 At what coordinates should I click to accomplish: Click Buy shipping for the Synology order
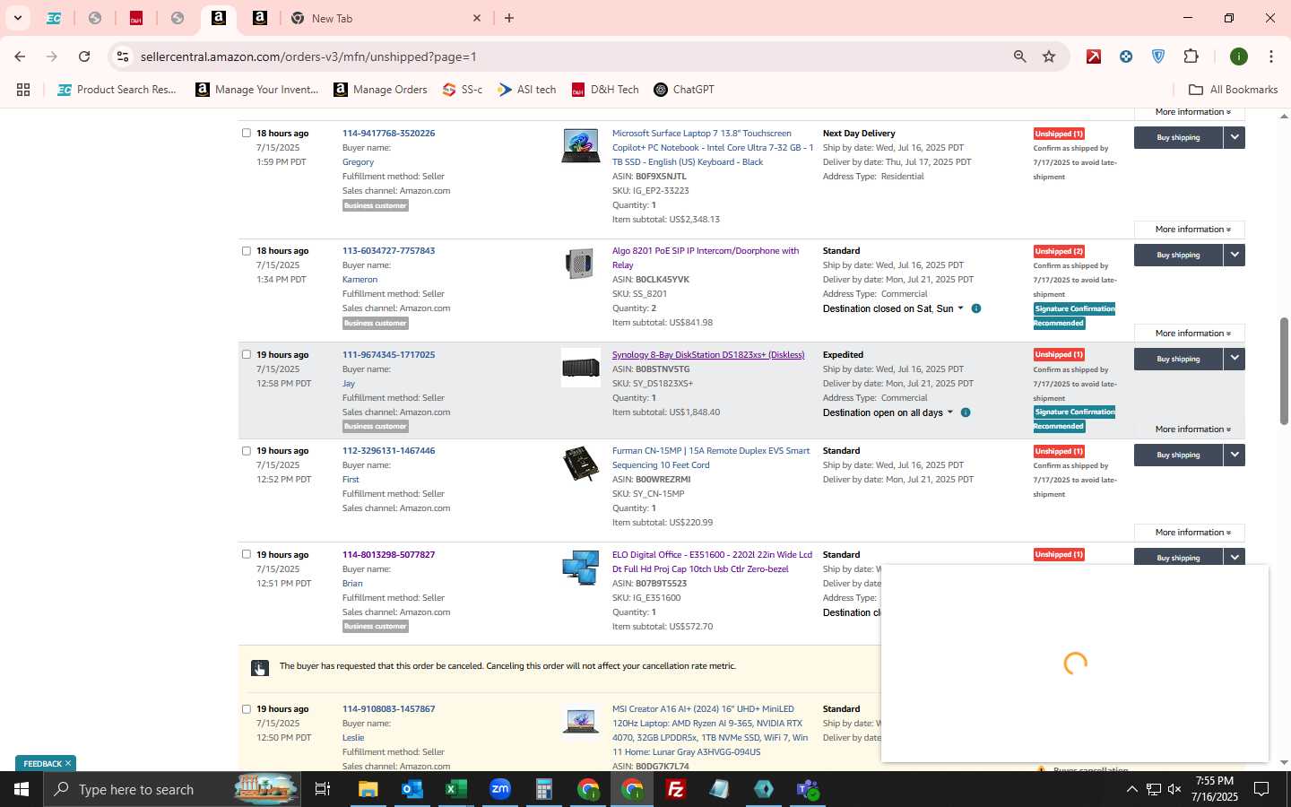point(1178,359)
